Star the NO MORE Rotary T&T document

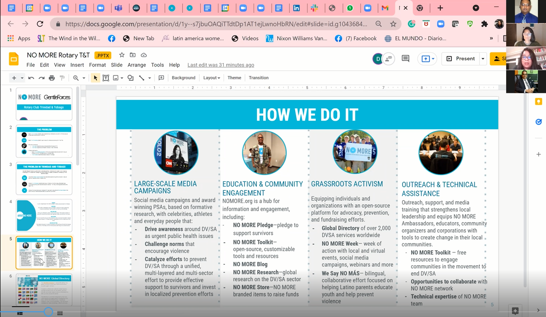click(122, 55)
